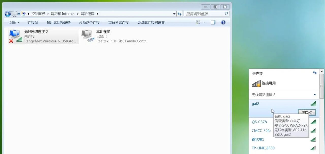Click the back navigation arrow
This screenshot has height=154, width=325.
coord(7,14)
